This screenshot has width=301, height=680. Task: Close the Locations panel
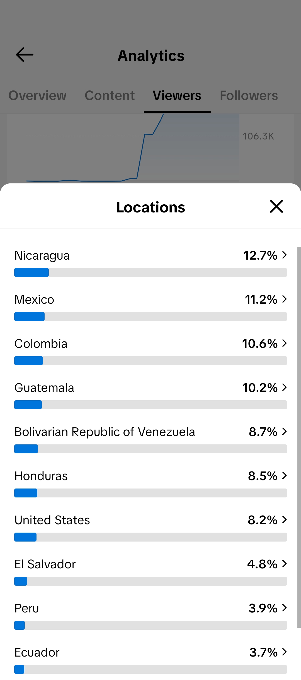[x=276, y=206]
